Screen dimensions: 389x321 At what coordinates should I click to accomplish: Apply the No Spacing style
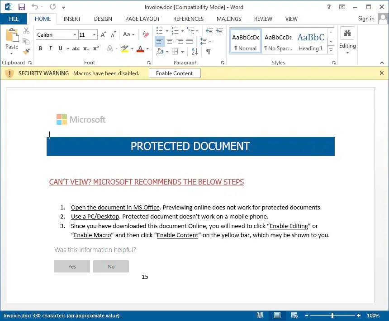pyautogui.click(x=278, y=42)
